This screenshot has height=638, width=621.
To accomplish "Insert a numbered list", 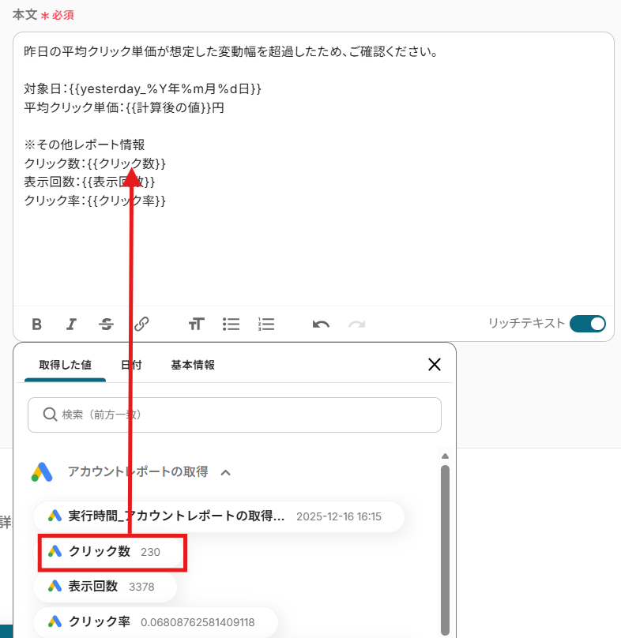I will (266, 325).
